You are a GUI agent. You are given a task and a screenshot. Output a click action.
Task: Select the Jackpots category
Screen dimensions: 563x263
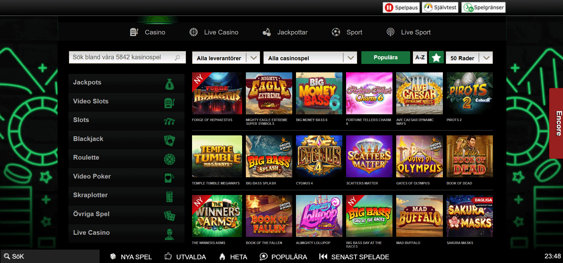pos(126,83)
